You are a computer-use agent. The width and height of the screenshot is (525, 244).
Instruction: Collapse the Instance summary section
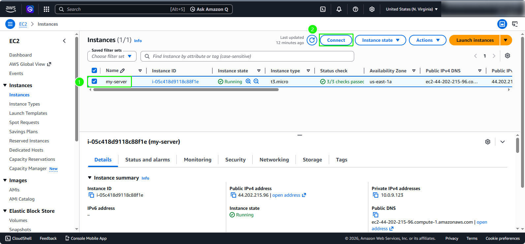(89, 178)
